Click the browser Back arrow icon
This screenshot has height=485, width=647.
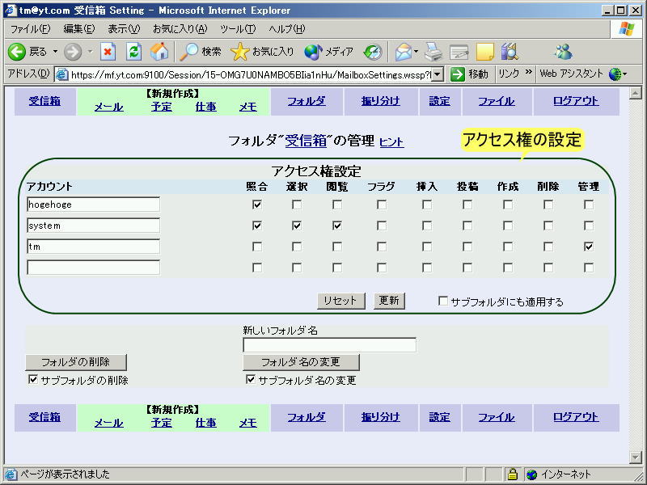[17, 52]
